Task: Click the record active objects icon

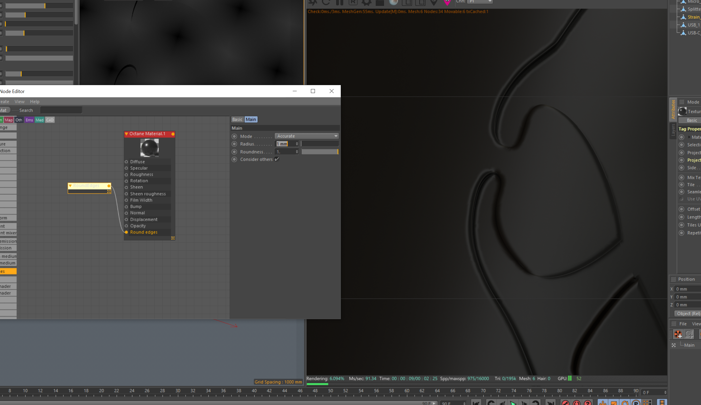Action: pyautogui.click(x=565, y=403)
